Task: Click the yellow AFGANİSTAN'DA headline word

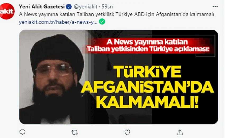Action: [x=147, y=87]
